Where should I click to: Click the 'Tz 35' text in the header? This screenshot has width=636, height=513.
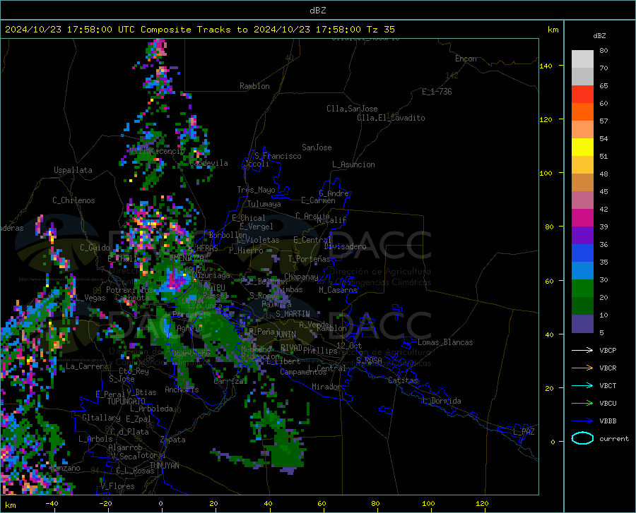point(380,30)
